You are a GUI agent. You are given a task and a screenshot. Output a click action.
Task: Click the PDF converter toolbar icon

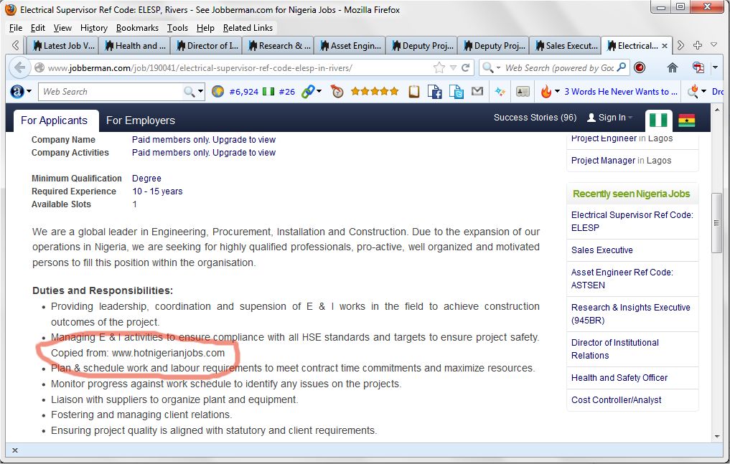click(698, 68)
